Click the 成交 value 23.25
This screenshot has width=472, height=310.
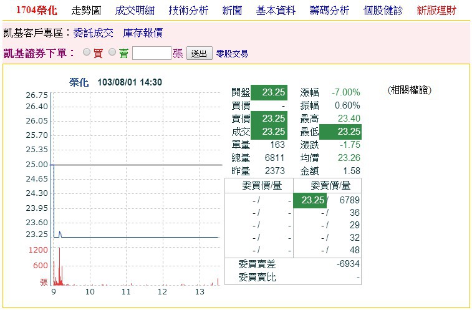tap(269, 132)
